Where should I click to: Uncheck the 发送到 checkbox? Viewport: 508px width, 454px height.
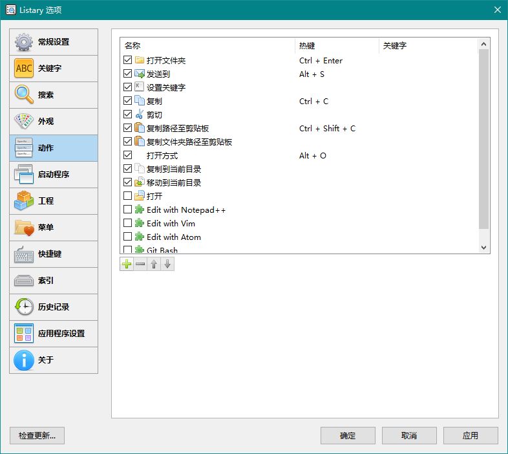(x=128, y=74)
